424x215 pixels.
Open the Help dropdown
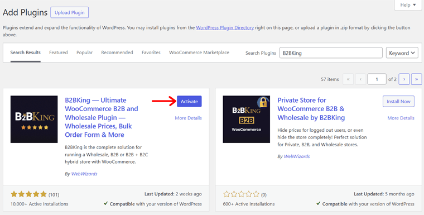pos(408,5)
